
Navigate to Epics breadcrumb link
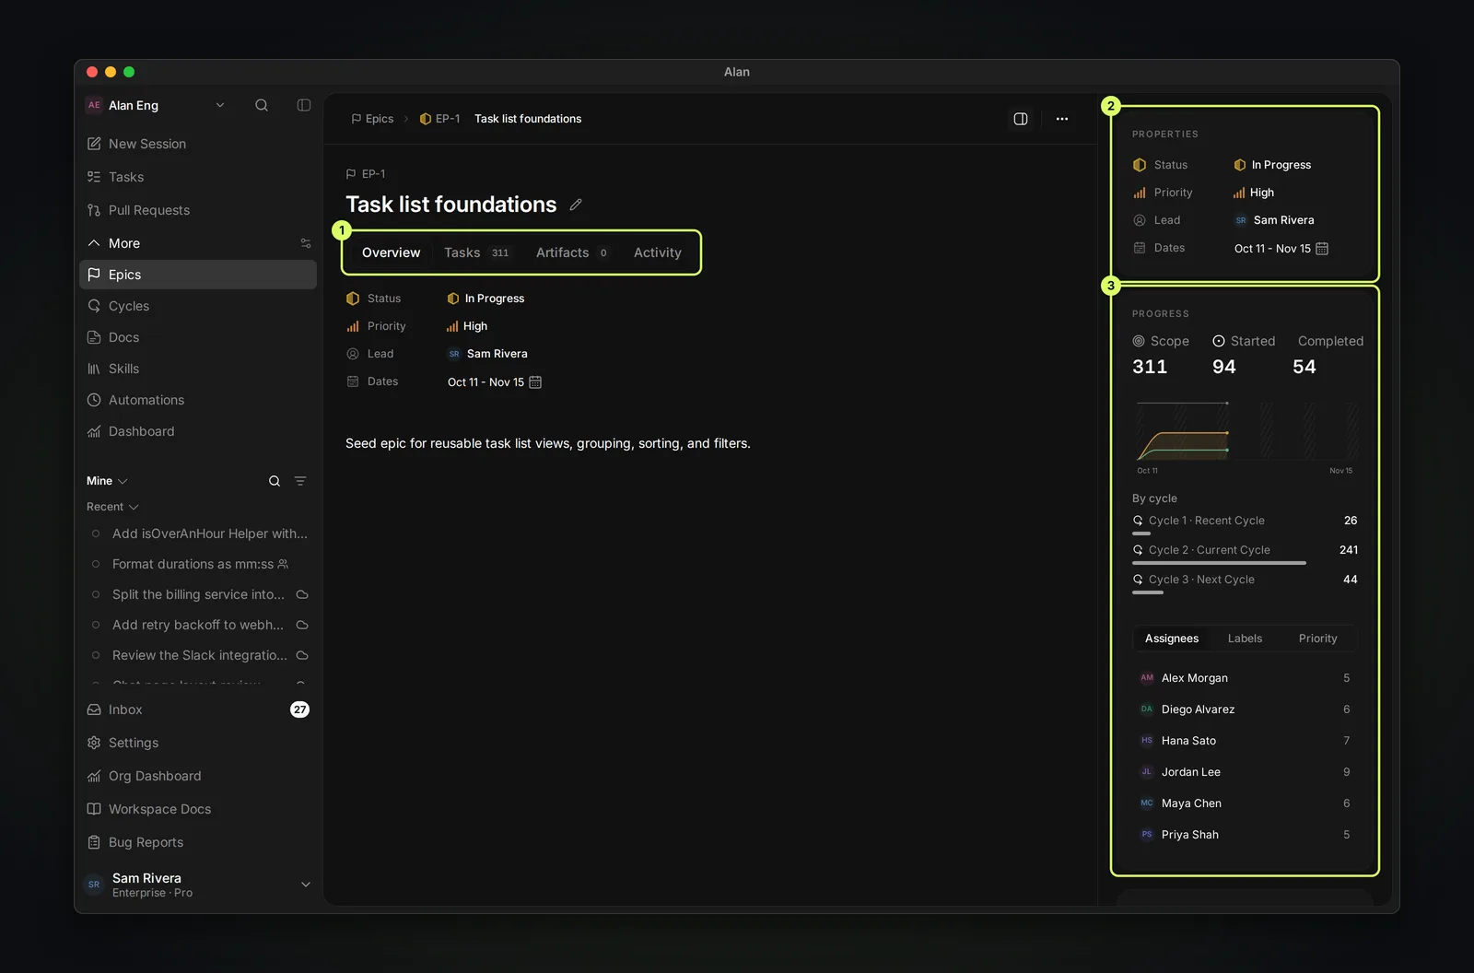pos(372,119)
